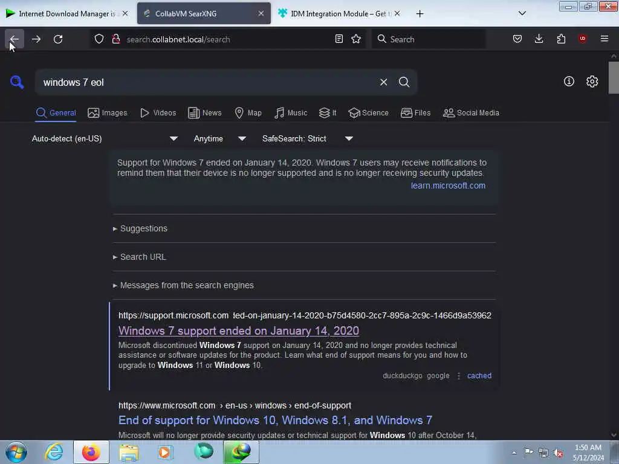Switch to IDM Integration Module tab

coord(339,14)
